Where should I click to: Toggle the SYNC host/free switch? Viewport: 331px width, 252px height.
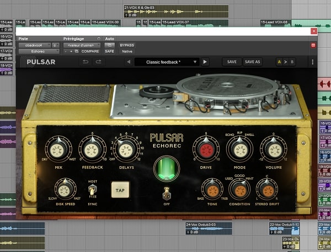point(93,189)
